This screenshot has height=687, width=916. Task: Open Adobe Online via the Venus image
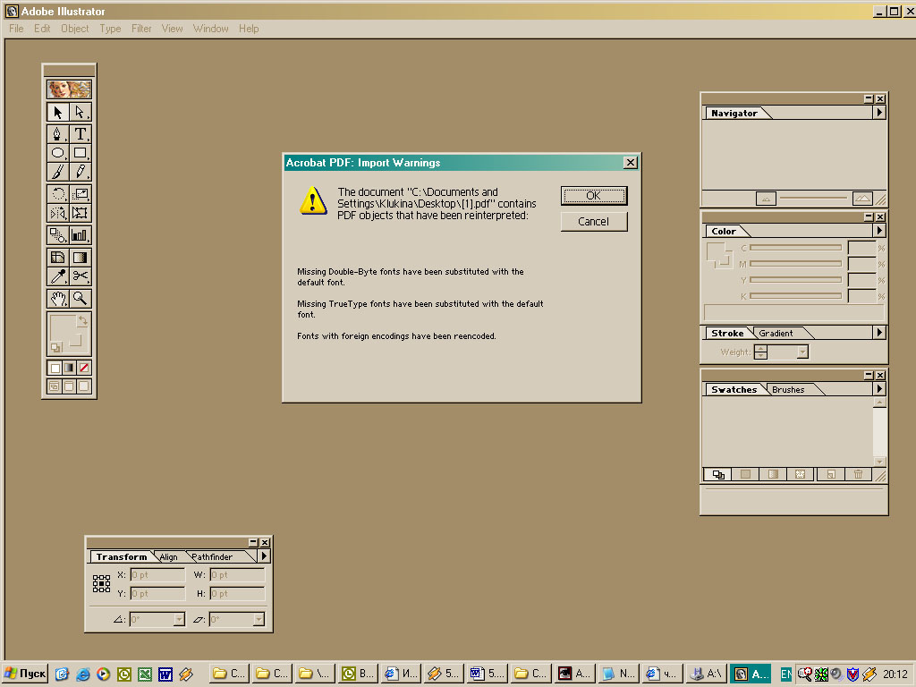click(x=69, y=89)
